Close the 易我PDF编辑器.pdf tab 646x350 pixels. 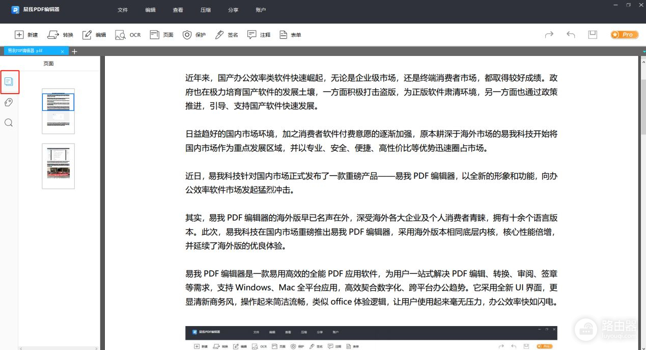63,51
